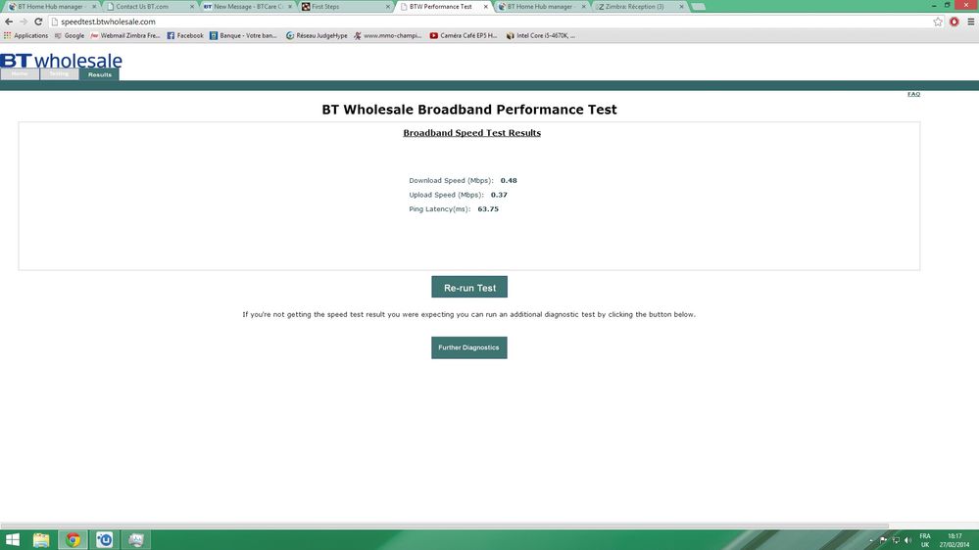This screenshot has height=550, width=979.
Task: Open the Applications bookmark shortcut
Action: coord(25,35)
